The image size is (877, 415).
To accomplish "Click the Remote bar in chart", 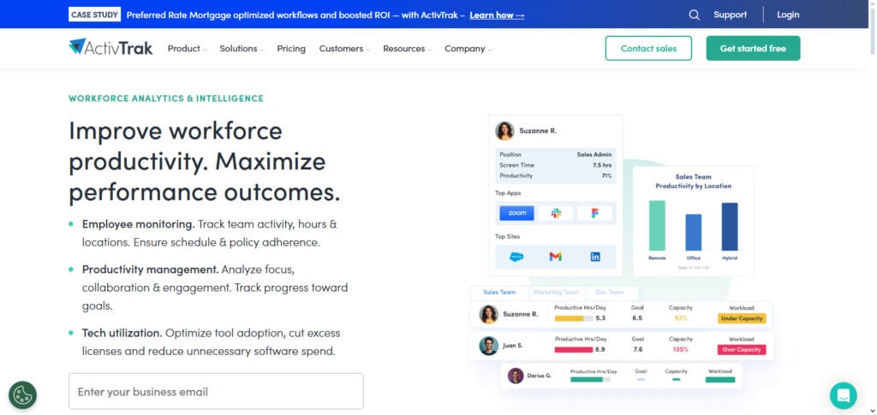I will 657,226.
